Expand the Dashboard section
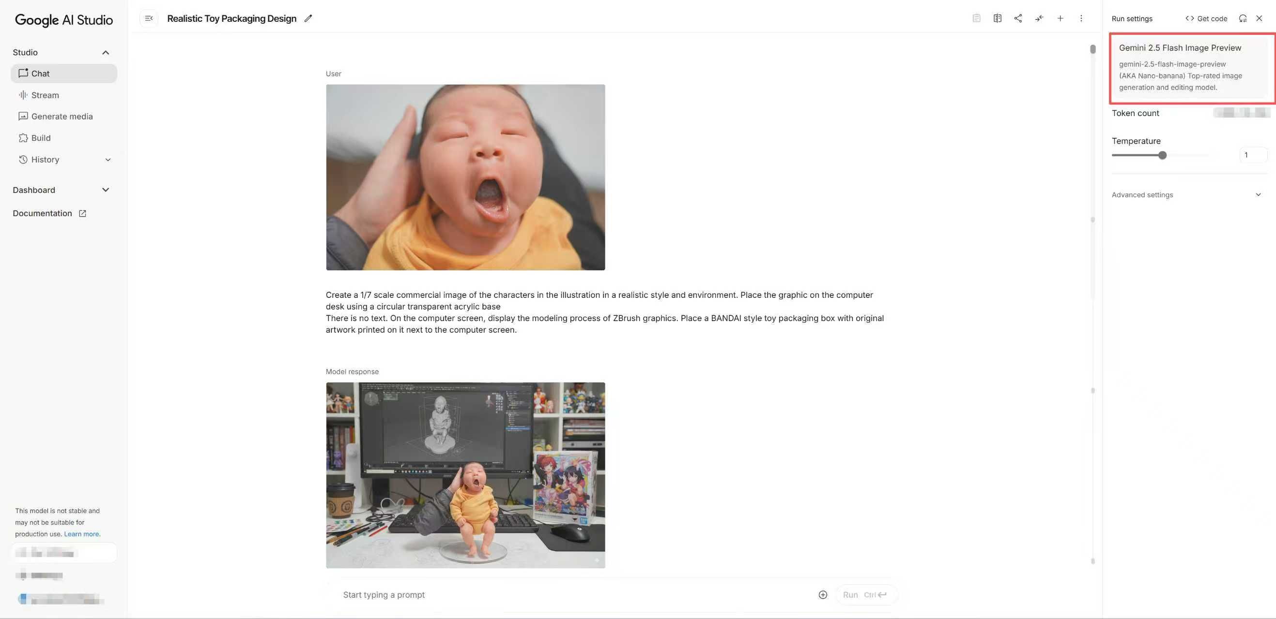Image resolution: width=1276 pixels, height=619 pixels. click(x=106, y=190)
